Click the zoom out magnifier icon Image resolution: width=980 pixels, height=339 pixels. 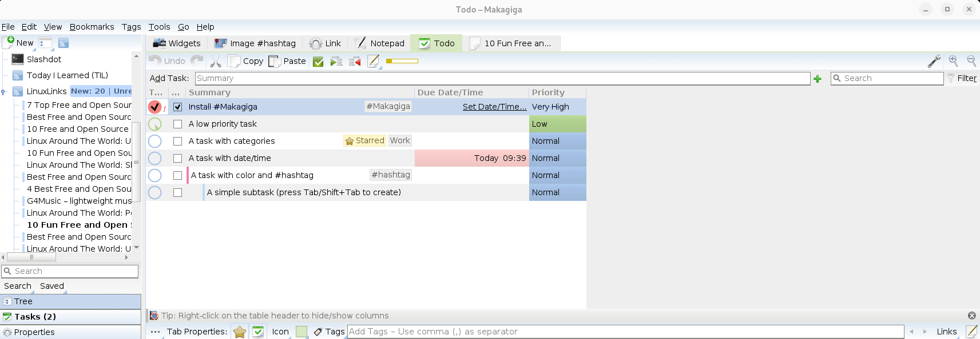click(971, 60)
